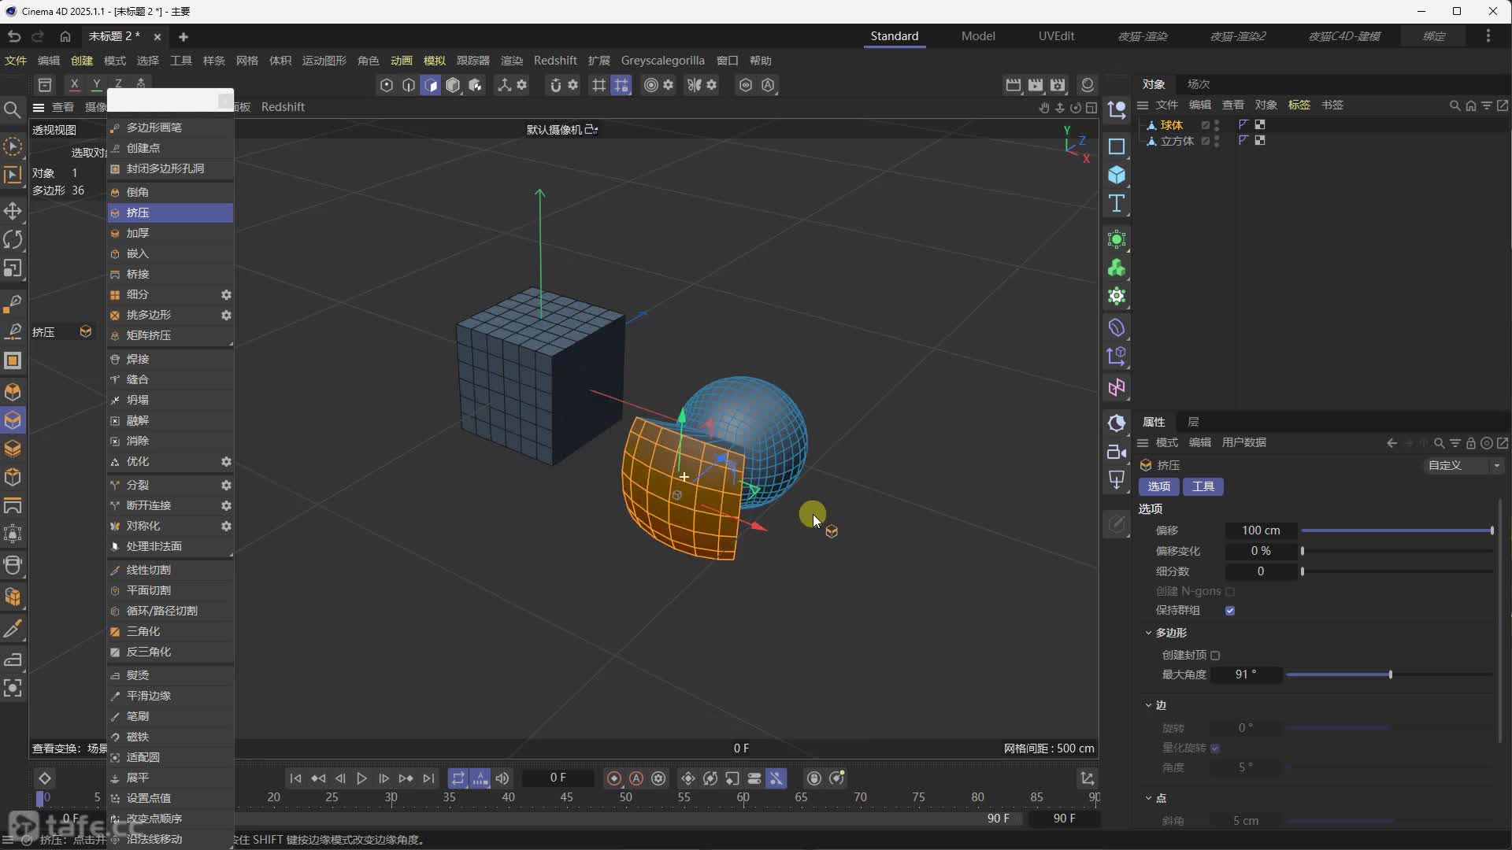
Task: Toggle autokeying button in timeline
Action: (636, 778)
